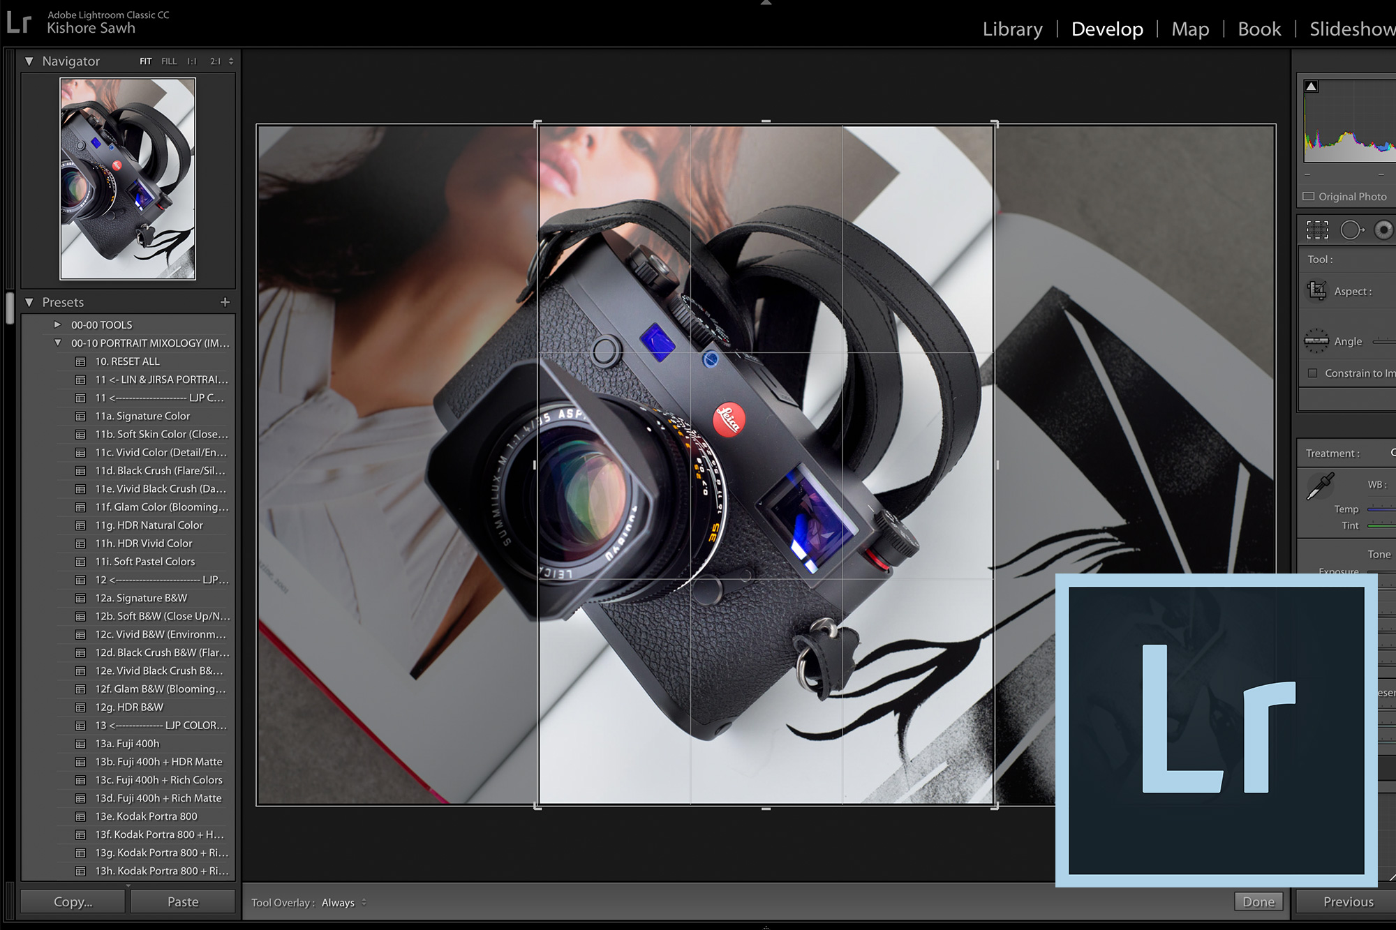Image resolution: width=1396 pixels, height=930 pixels.
Task: Apply preset 11c. Vivid Color
Action: pyautogui.click(x=161, y=452)
